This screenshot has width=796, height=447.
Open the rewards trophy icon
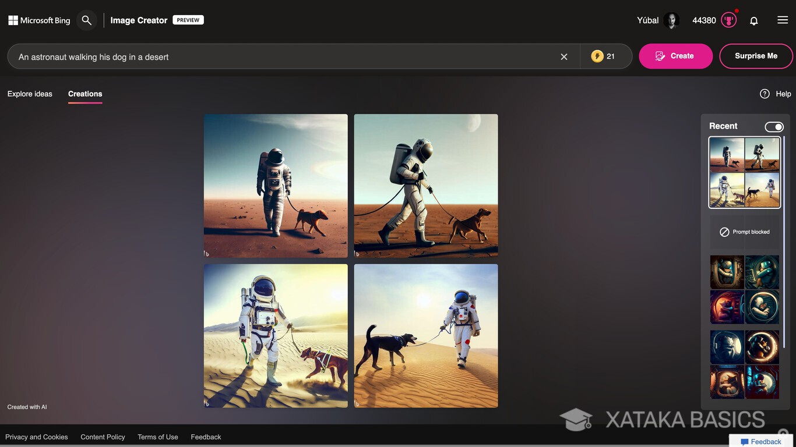[x=728, y=20]
